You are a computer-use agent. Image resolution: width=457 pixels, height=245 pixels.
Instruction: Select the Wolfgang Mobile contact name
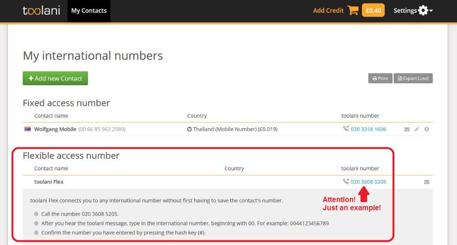[55, 129]
